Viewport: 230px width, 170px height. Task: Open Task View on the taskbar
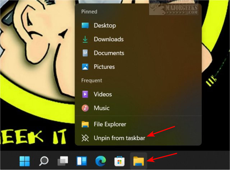[x=63, y=161]
